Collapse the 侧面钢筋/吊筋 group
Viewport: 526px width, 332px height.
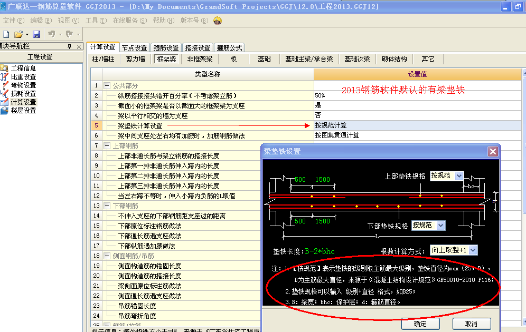107,256
